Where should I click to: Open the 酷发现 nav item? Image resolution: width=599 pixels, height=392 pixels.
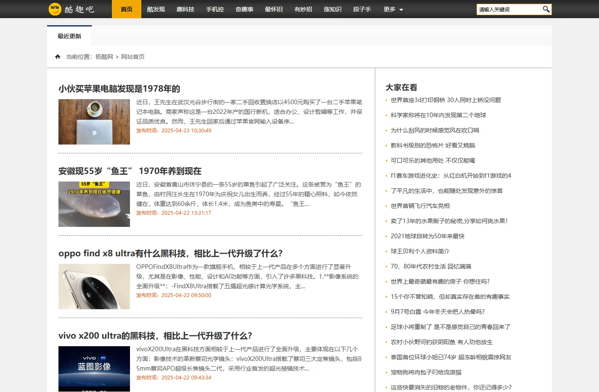pyautogui.click(x=156, y=9)
